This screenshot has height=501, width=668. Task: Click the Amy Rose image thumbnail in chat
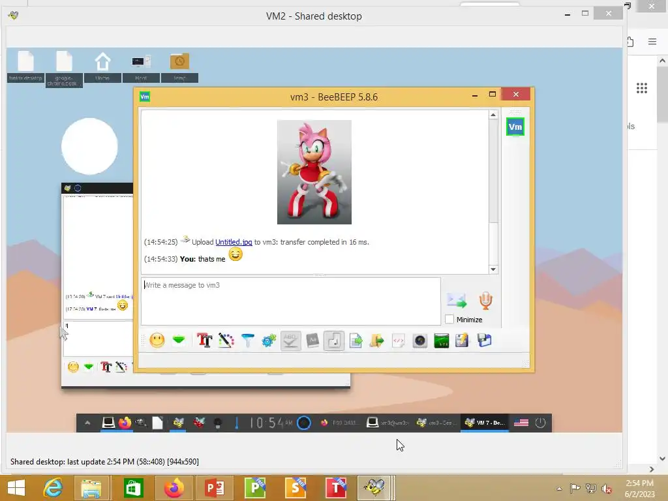point(314,172)
